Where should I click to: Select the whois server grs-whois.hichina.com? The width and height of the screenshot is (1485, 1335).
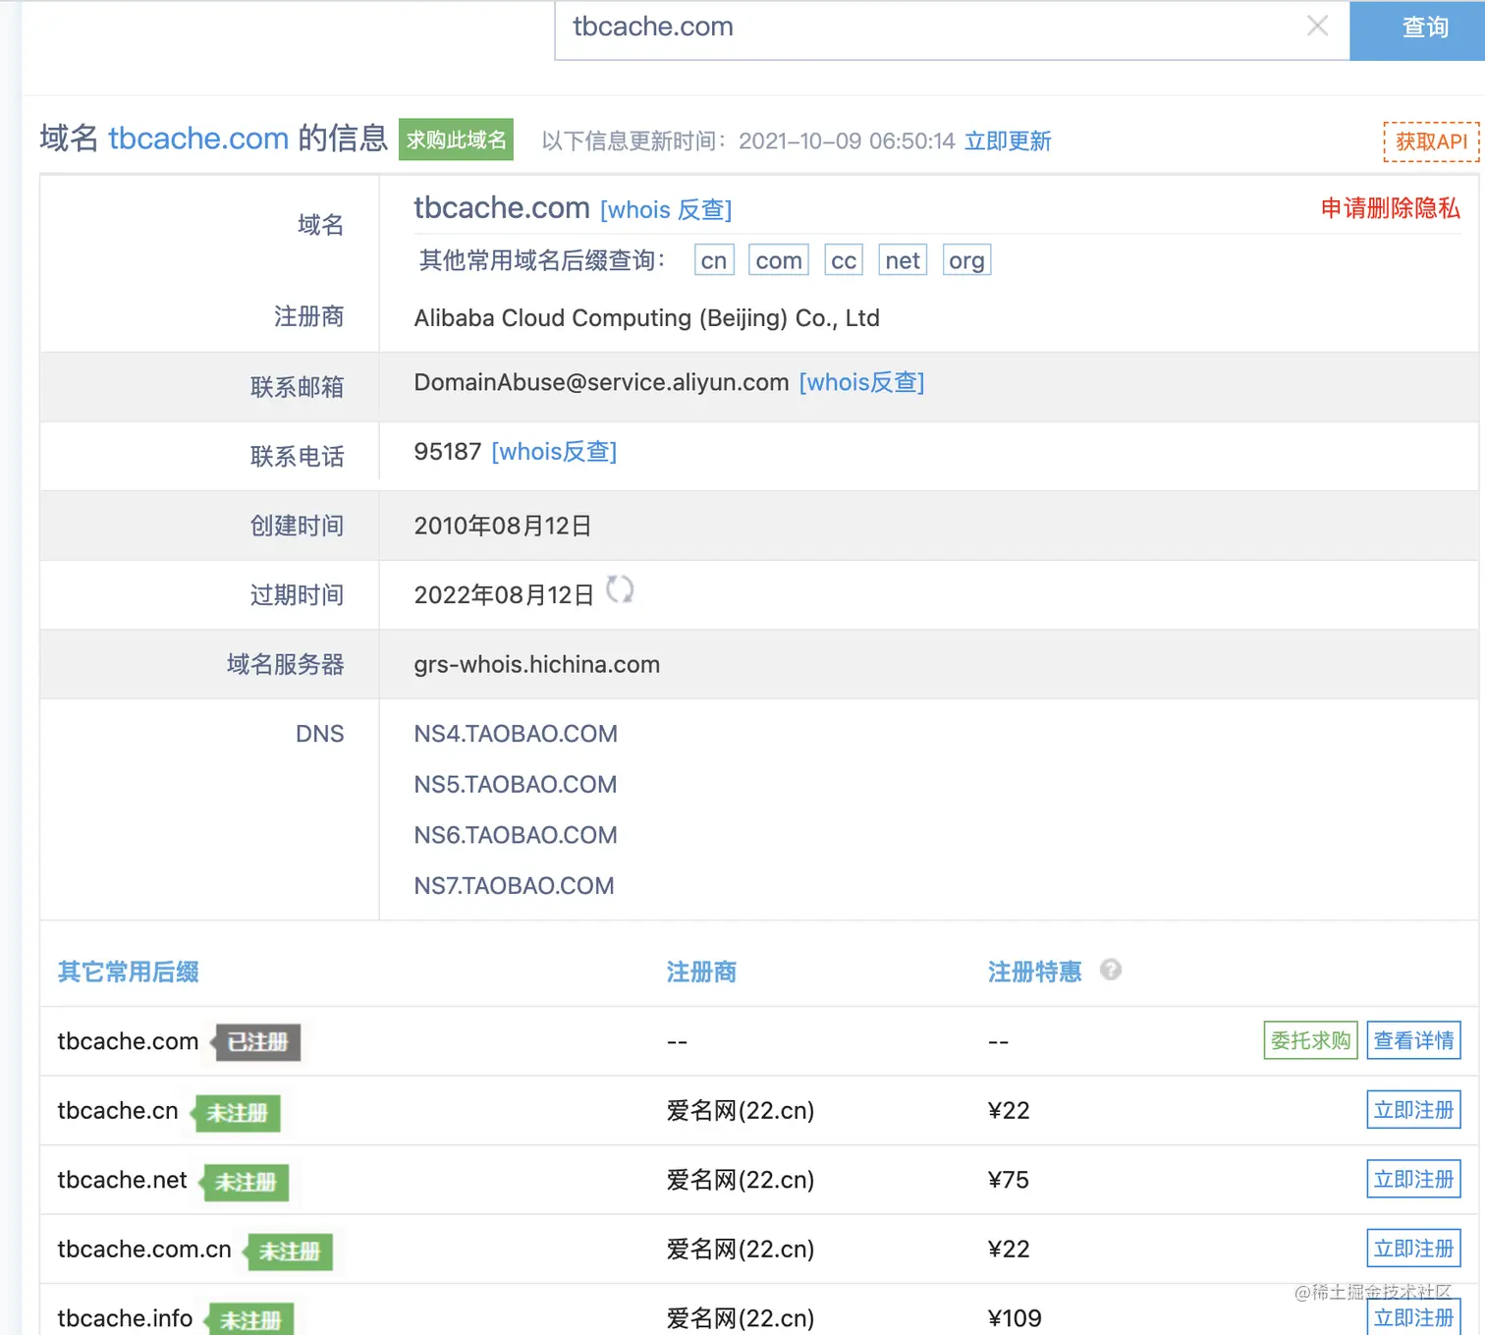click(x=536, y=664)
